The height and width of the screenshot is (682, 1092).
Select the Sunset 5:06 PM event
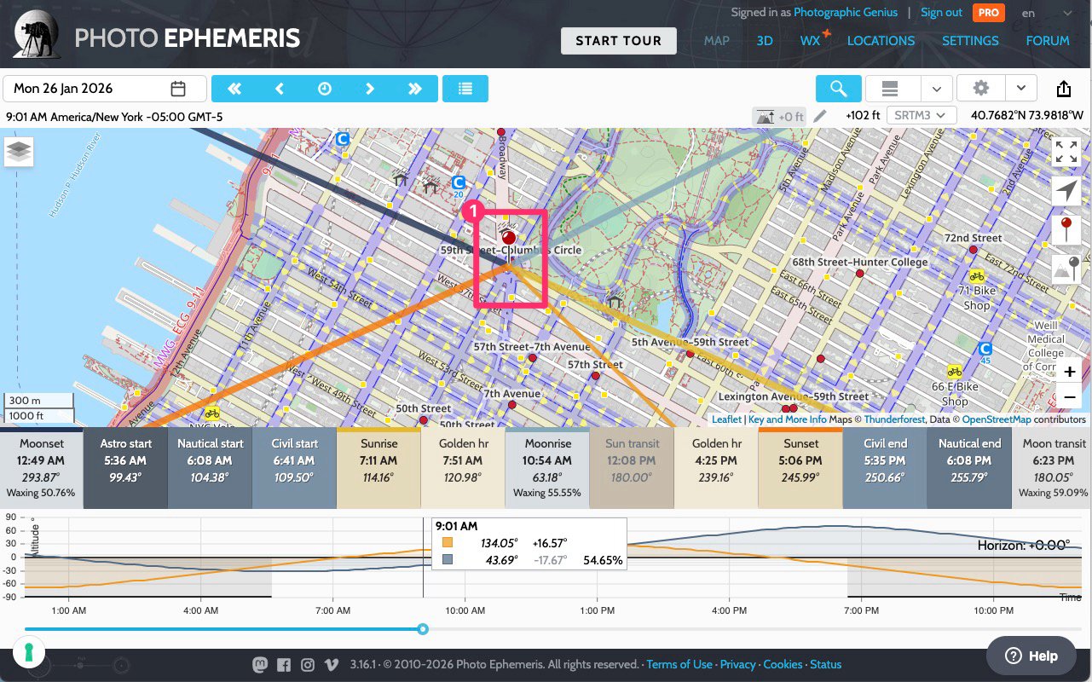point(800,468)
